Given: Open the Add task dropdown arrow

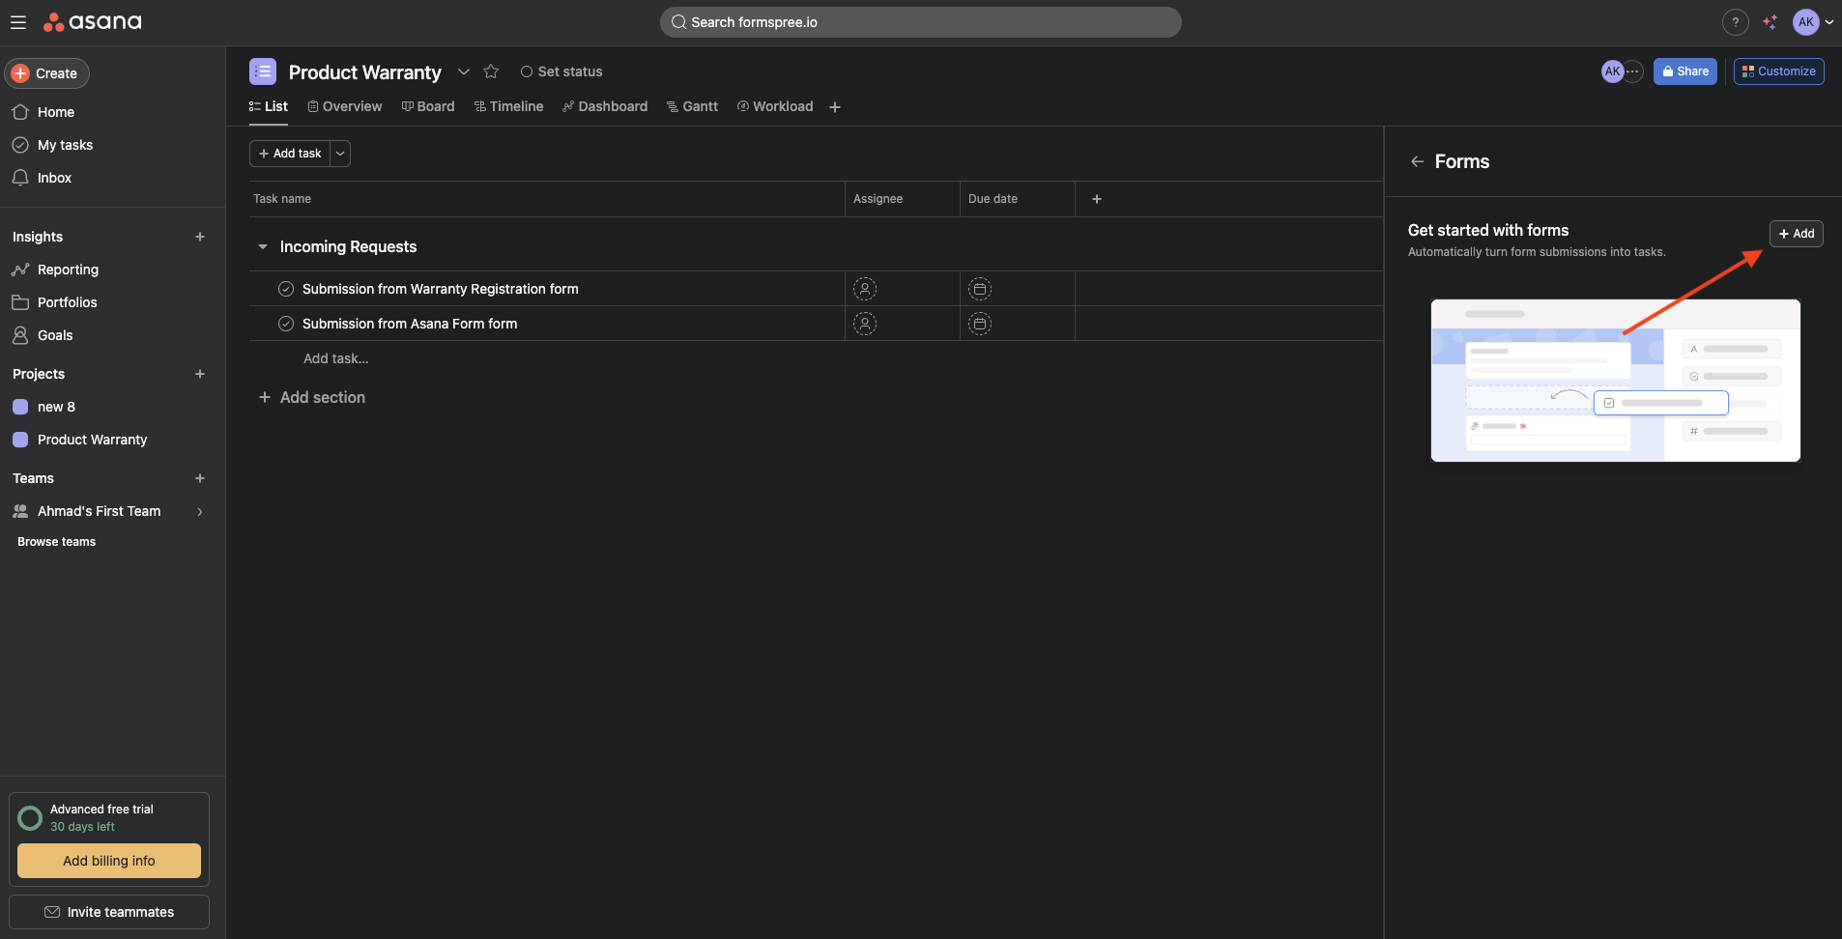Looking at the screenshot, I should 340,154.
